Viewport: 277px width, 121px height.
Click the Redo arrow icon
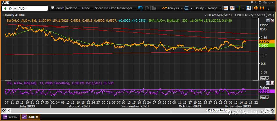(x=147, y=8)
